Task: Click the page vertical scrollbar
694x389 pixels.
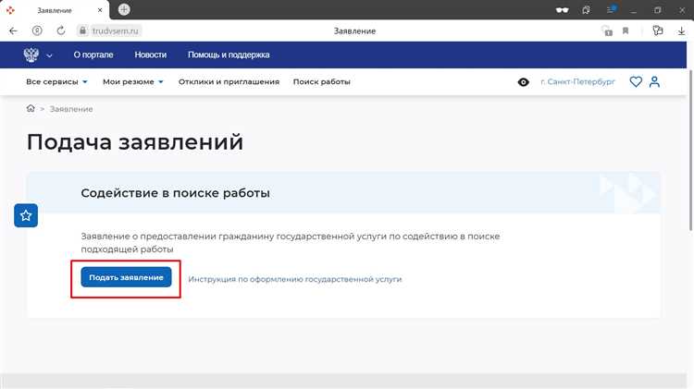Action: 690,151
